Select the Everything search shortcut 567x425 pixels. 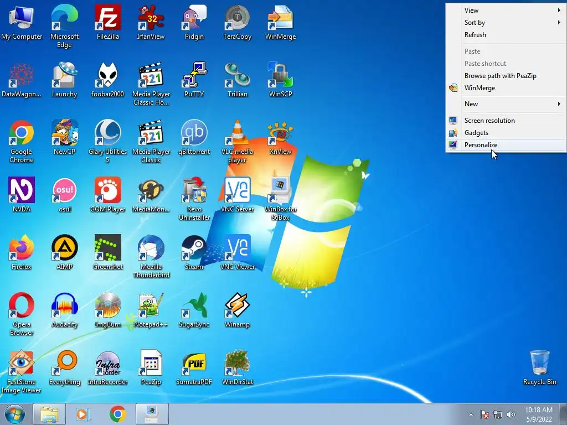coord(64,367)
